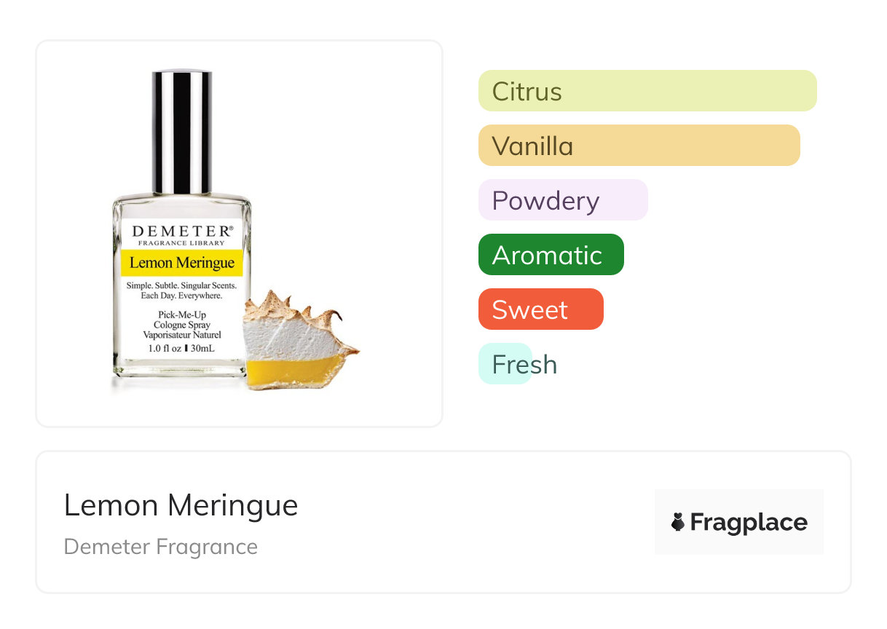Click the lemon meringue pie slice picture
Viewport: 887px width, 629px height.
[x=301, y=340]
